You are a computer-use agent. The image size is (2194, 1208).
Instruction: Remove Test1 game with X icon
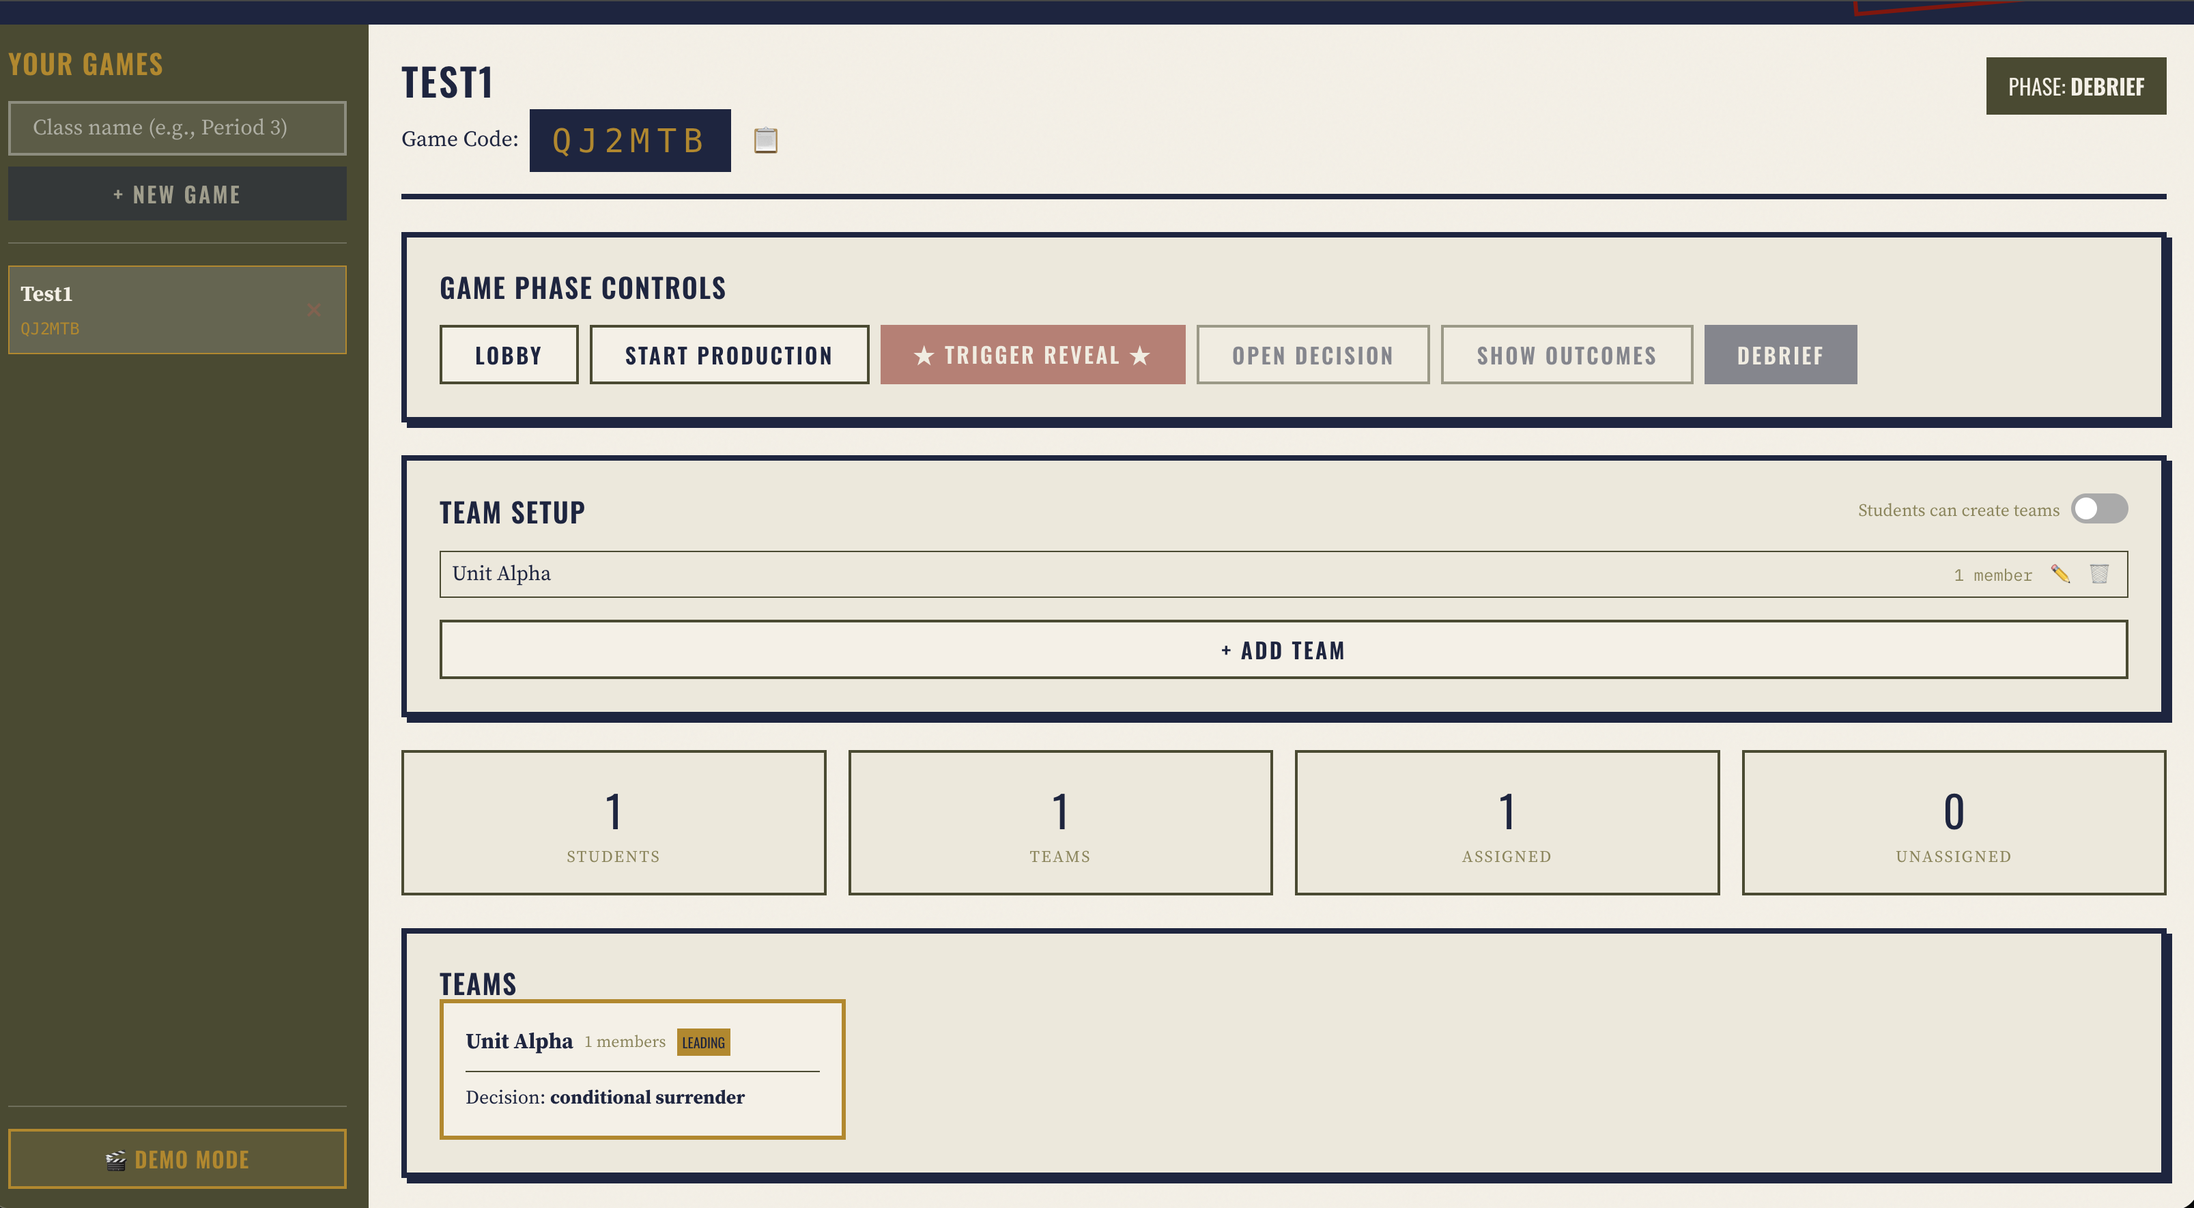pos(314,310)
